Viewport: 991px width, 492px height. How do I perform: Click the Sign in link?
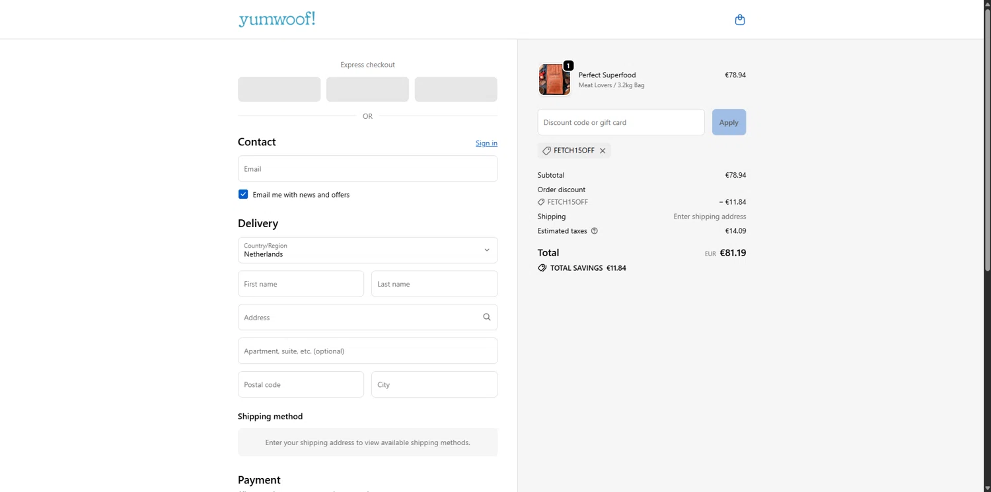click(486, 143)
